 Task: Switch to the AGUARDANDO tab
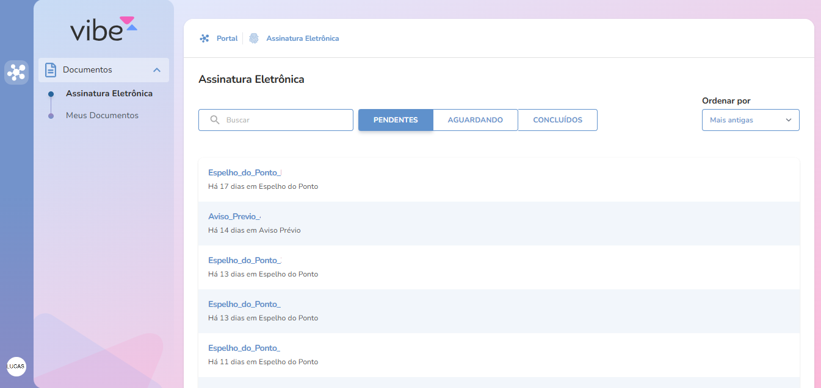(475, 120)
